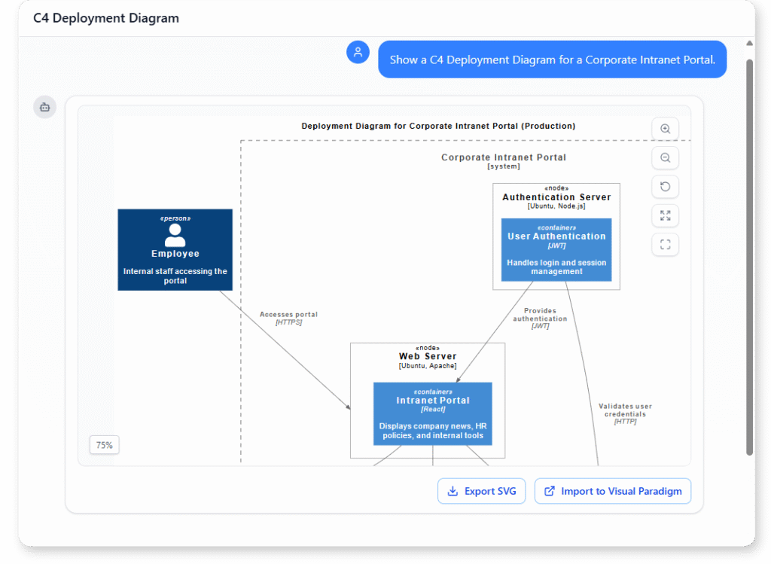Select the Authentication Server node

pos(556,197)
